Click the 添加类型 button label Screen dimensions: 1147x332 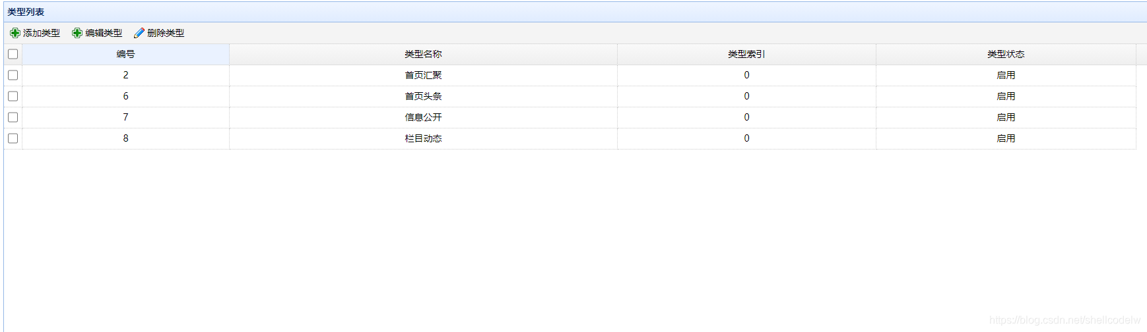tap(42, 33)
